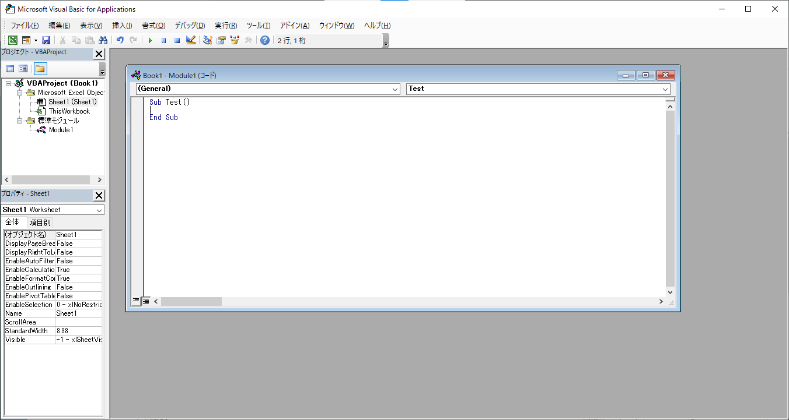The image size is (789, 420).
Task: Switch to Procedure View at code window bottom
Action: tap(136, 301)
